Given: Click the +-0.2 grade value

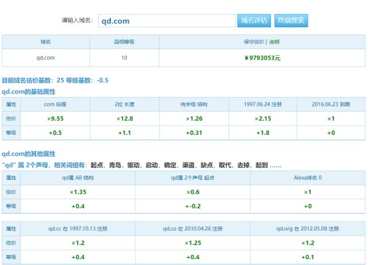Looking at the screenshot, I should click(x=193, y=207).
